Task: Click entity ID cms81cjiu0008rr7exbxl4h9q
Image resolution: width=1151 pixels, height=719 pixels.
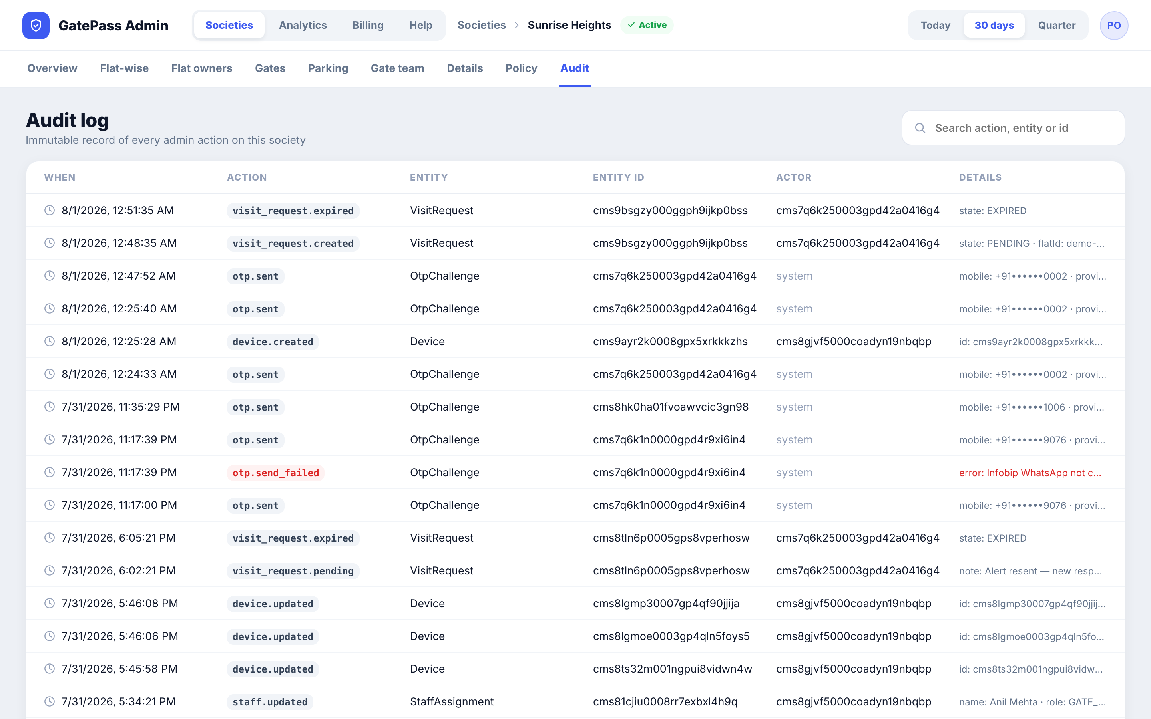Action: (x=665, y=701)
